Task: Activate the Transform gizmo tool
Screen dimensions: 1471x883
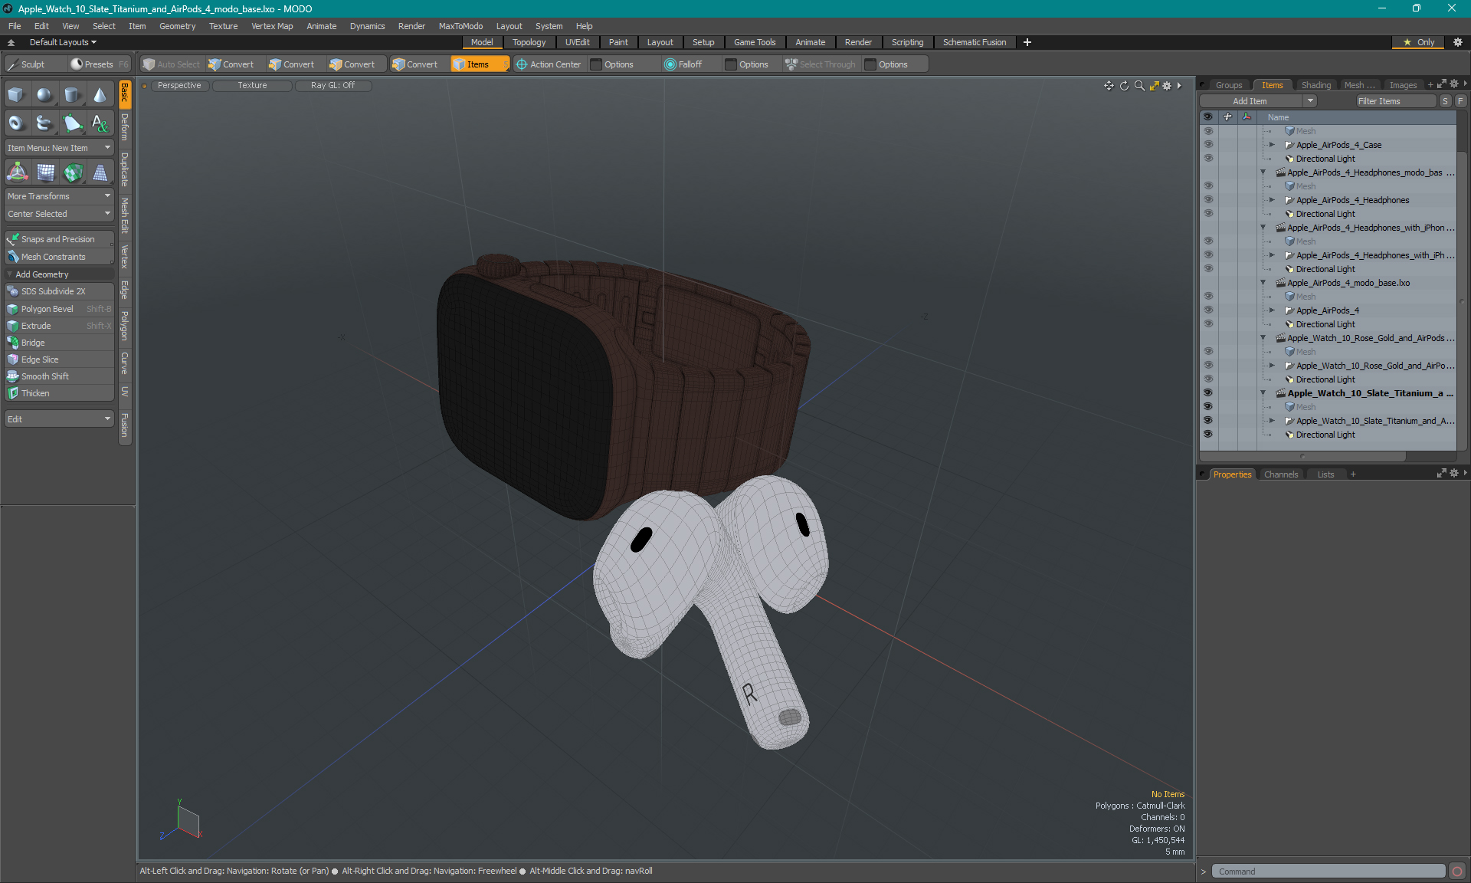Action: click(17, 172)
